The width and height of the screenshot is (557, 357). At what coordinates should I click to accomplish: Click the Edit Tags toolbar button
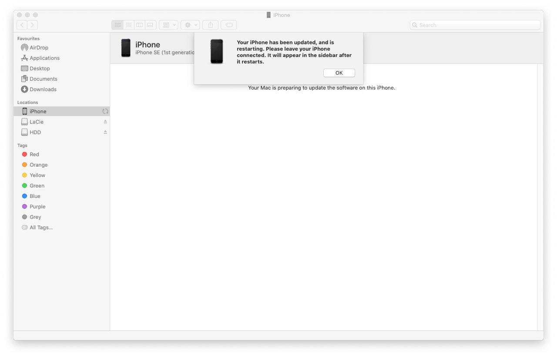click(229, 25)
